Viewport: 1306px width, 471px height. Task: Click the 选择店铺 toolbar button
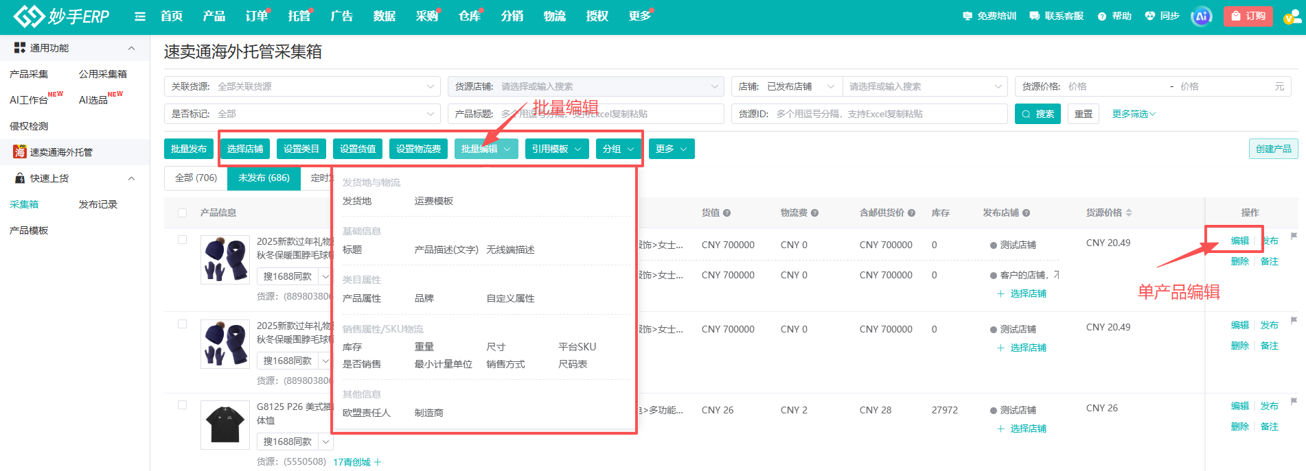click(245, 149)
